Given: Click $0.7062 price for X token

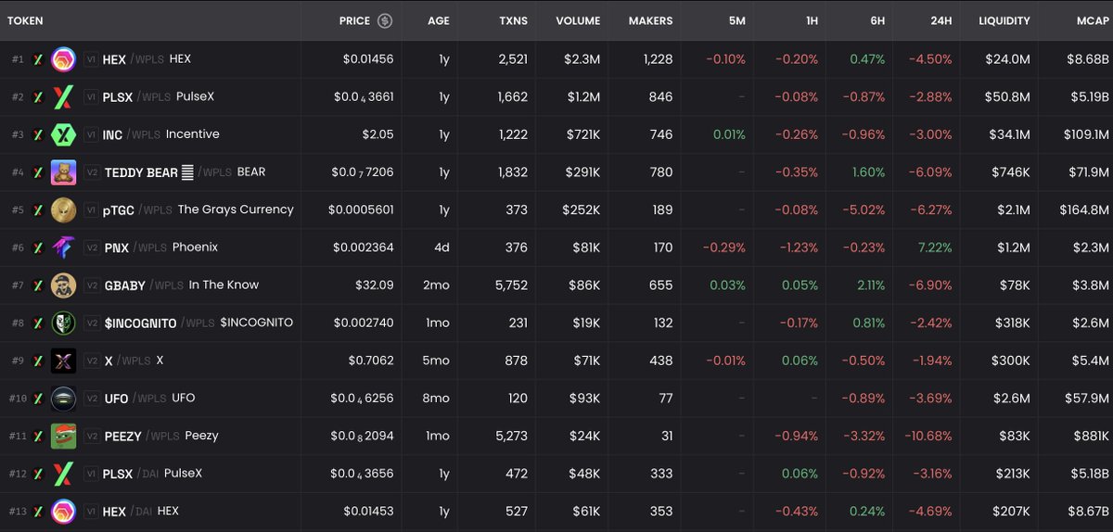Looking at the screenshot, I should tap(371, 361).
